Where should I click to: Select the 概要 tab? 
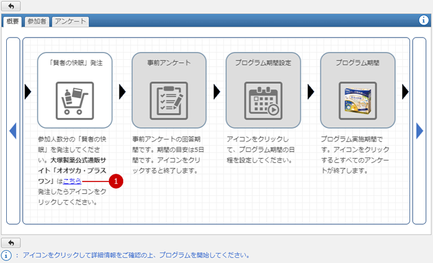[x=12, y=22]
